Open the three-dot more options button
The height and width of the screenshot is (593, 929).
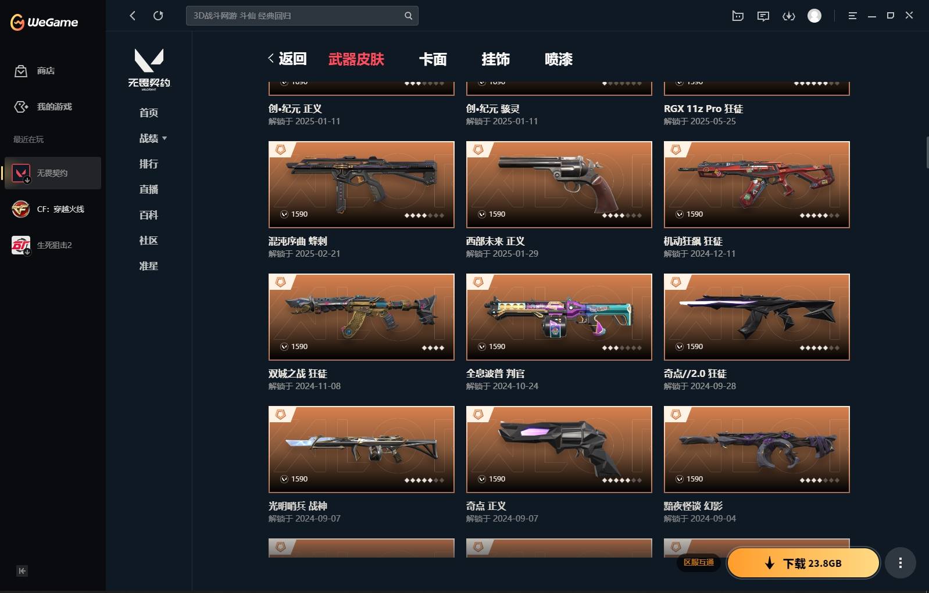[901, 563]
